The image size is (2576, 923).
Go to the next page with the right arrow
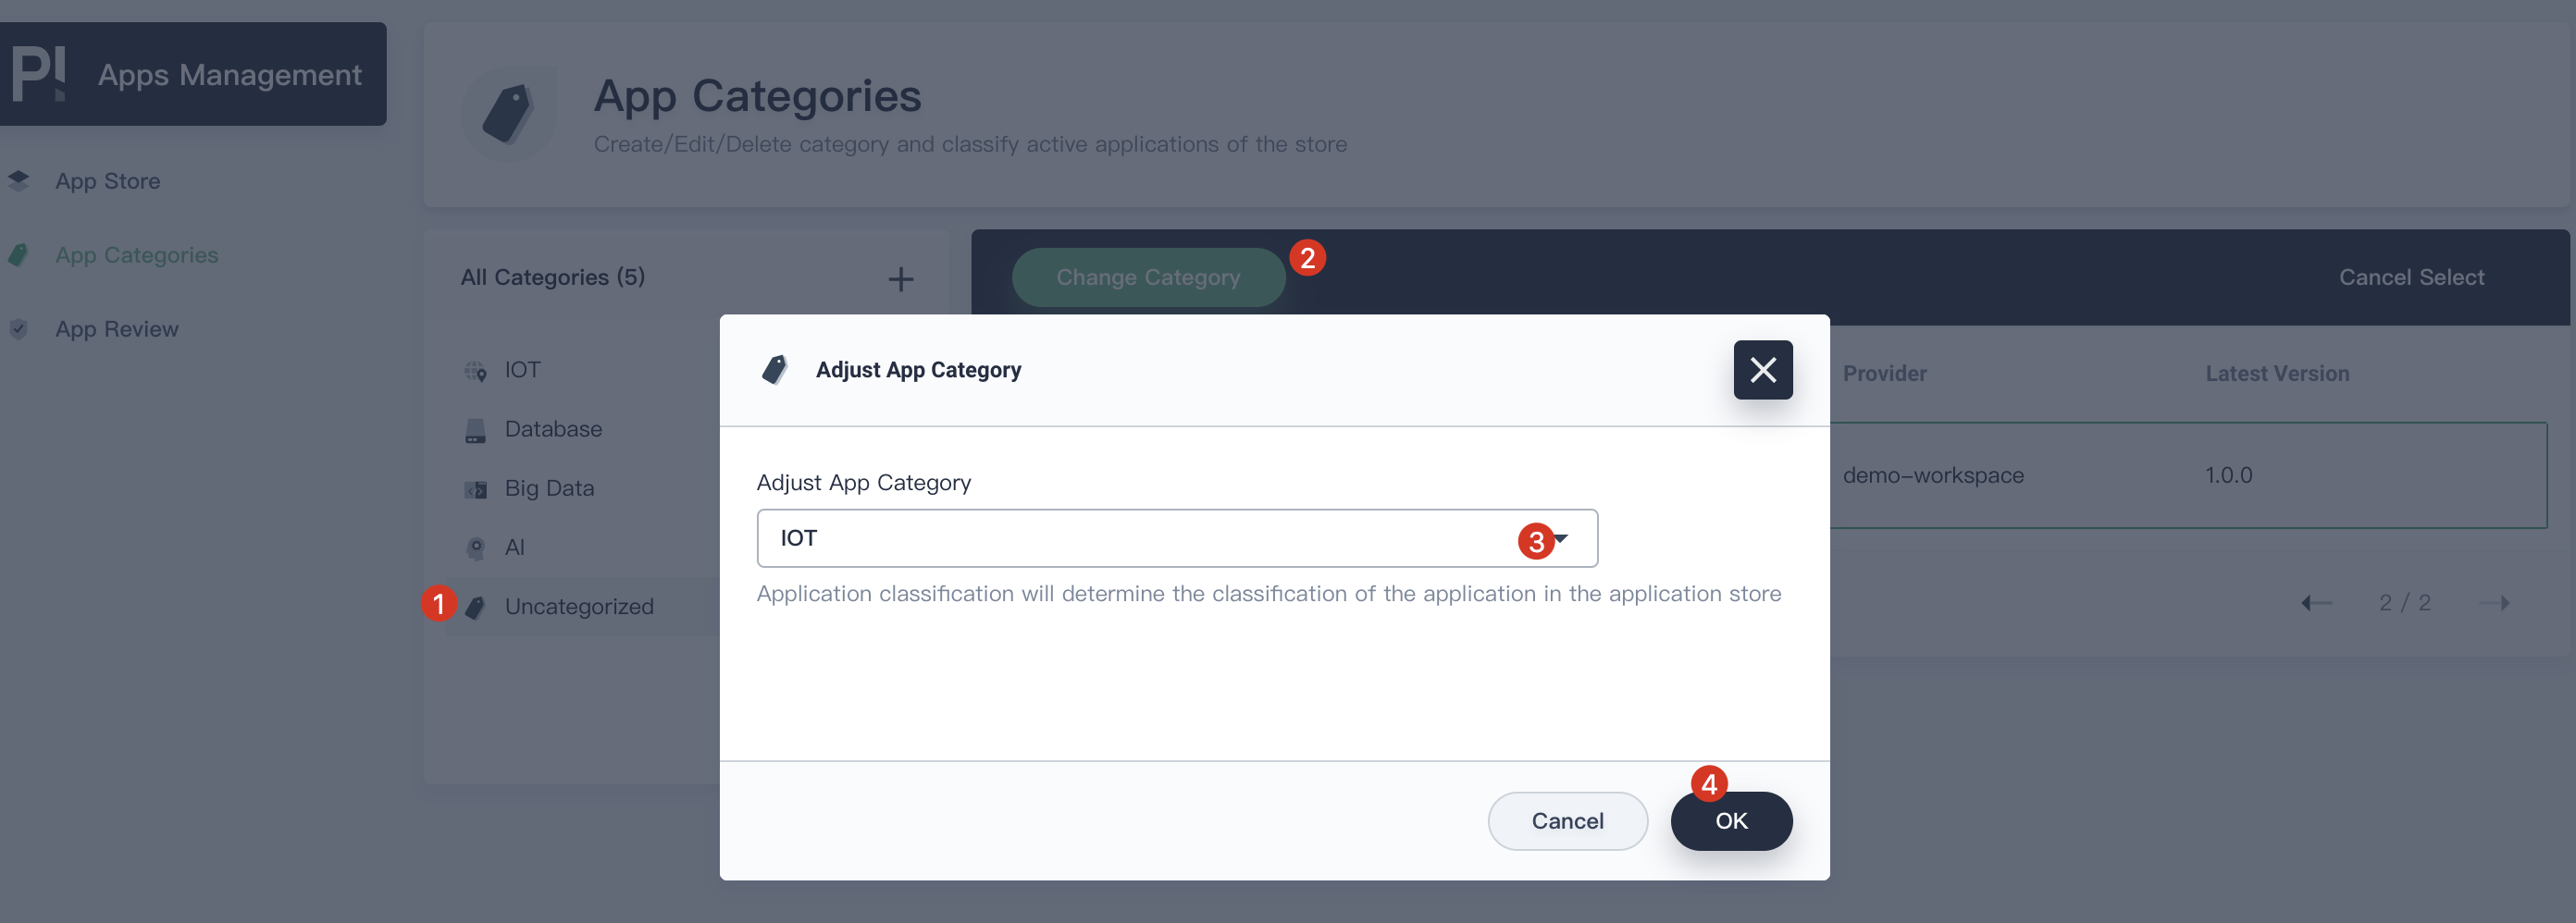(x=2495, y=603)
